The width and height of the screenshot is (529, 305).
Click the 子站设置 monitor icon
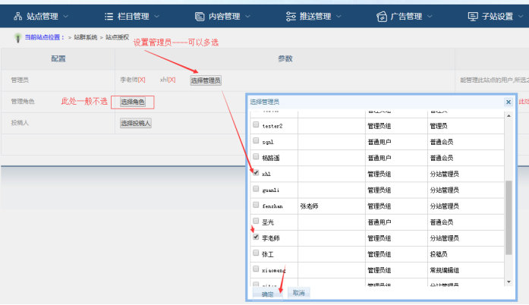[x=473, y=15]
